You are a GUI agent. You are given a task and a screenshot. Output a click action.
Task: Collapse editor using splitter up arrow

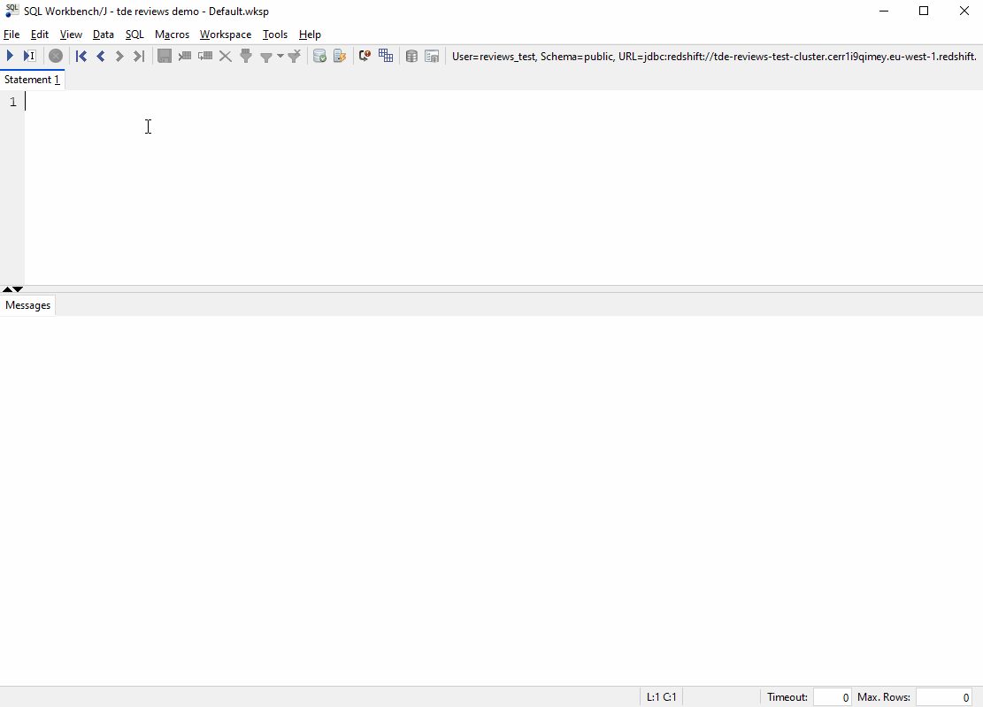pyautogui.click(x=7, y=289)
